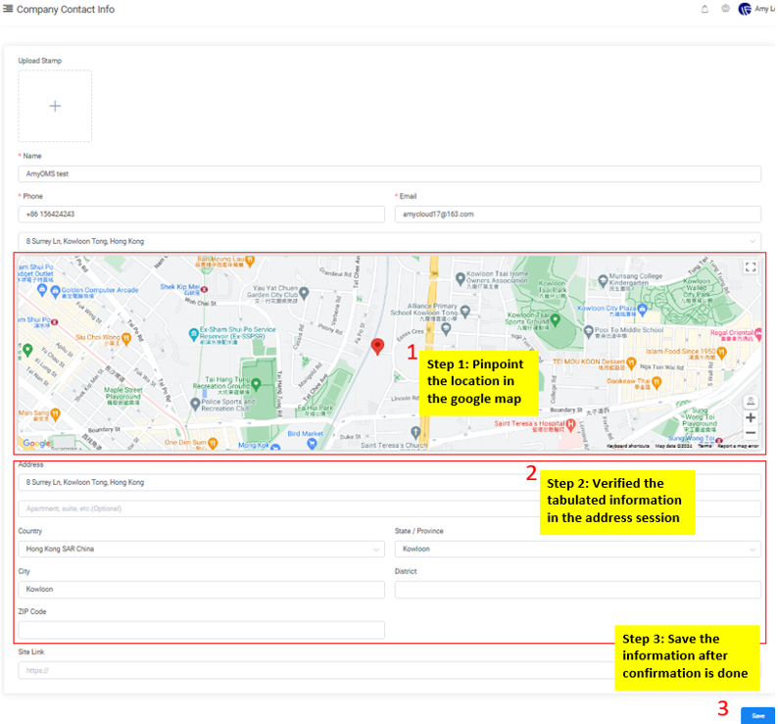Focus the Phone input field
Image resolution: width=778 pixels, height=724 pixels.
(x=202, y=215)
